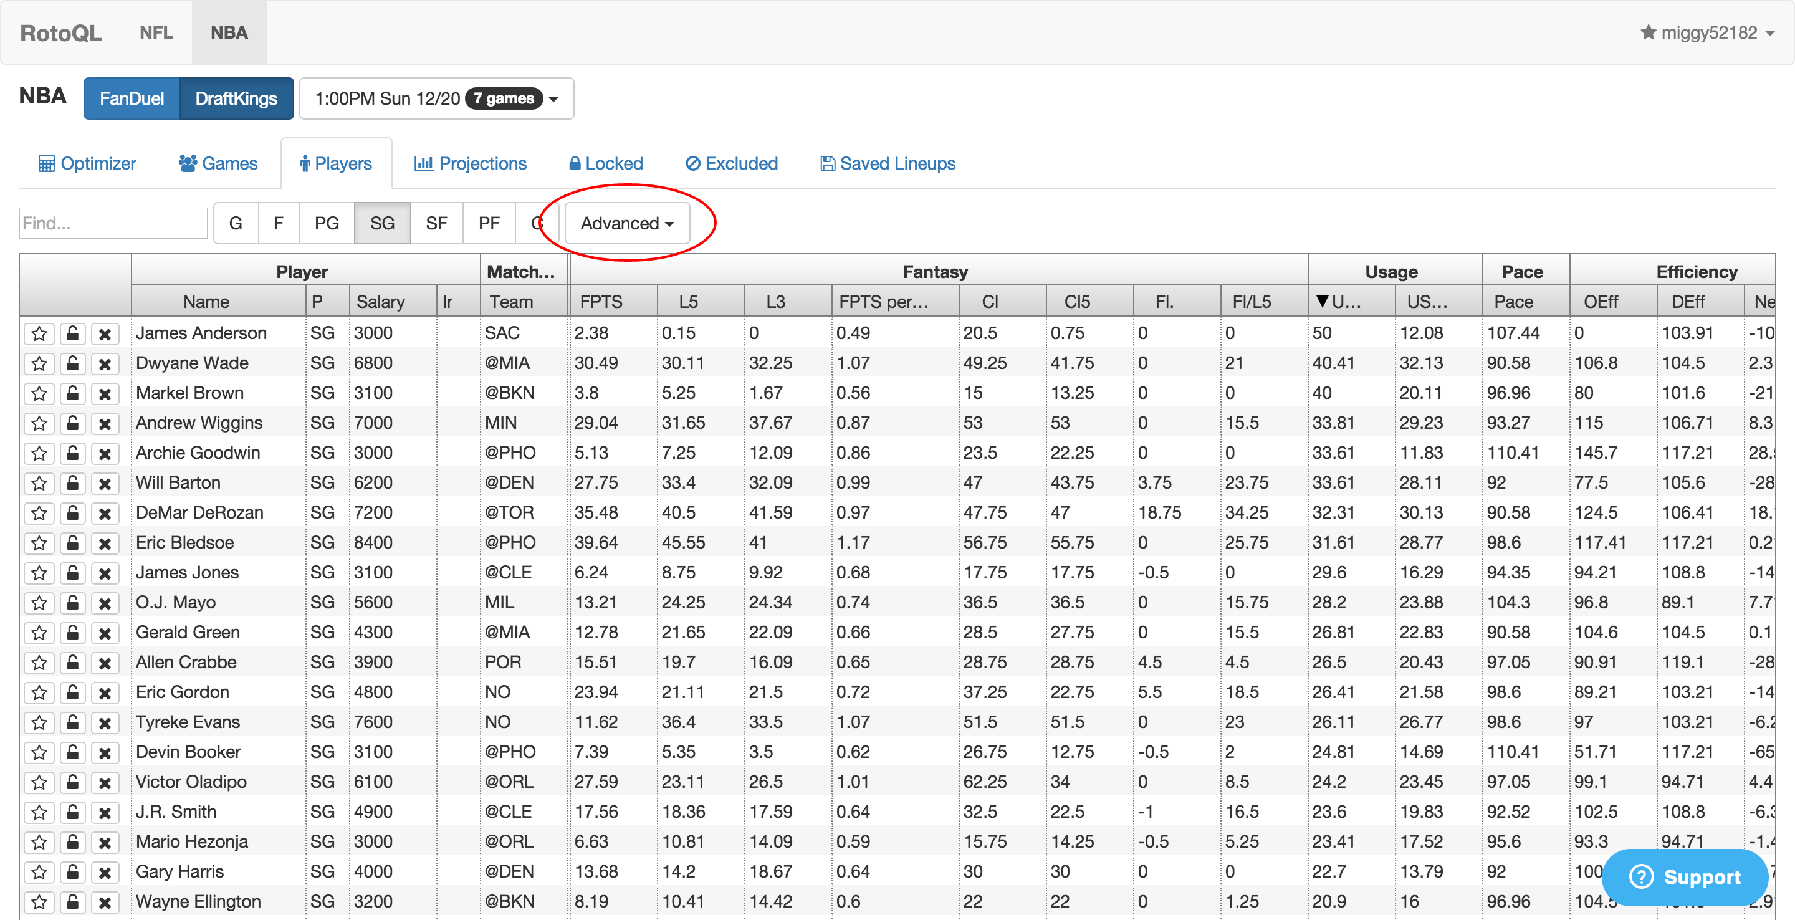The width and height of the screenshot is (1795, 920).
Task: Mark Andrew Wiggins with the star
Action: coord(39,424)
